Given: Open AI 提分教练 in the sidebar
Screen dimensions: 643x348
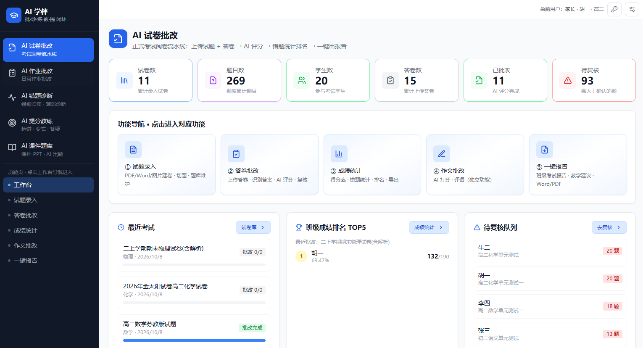Looking at the screenshot, I should [48, 125].
